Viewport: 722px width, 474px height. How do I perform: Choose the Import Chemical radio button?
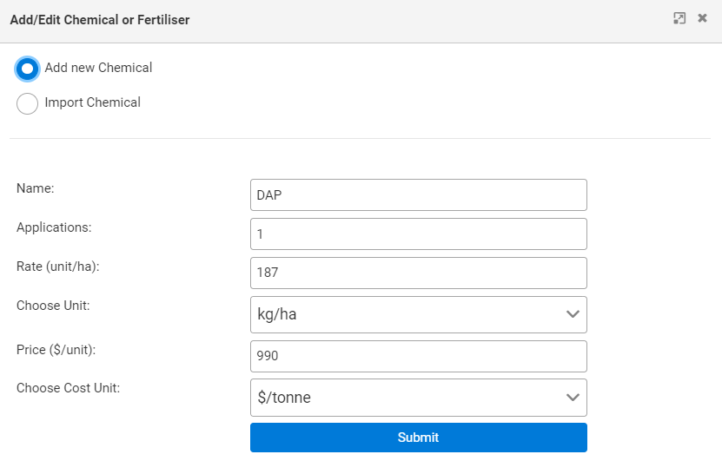pyautogui.click(x=28, y=103)
